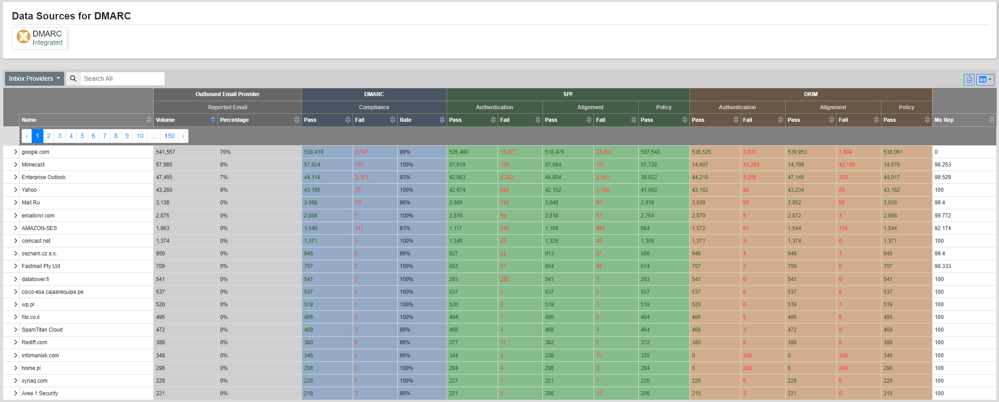Screen dimensions: 999x402
Task: Expand the Enterprise Outlook row
Action: coord(15,177)
